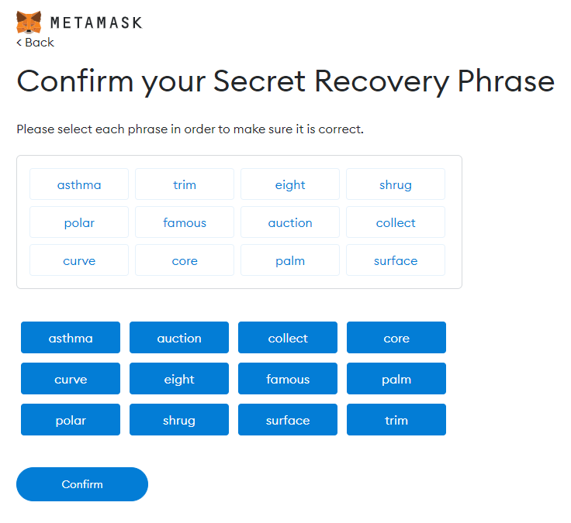Tap the blue 'curve' word button

tap(71, 379)
